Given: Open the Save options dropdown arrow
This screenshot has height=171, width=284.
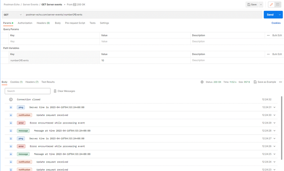Looking at the screenshot, I should (261, 5).
